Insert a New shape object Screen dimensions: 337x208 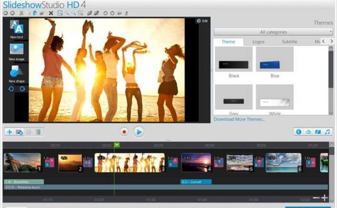click(17, 74)
